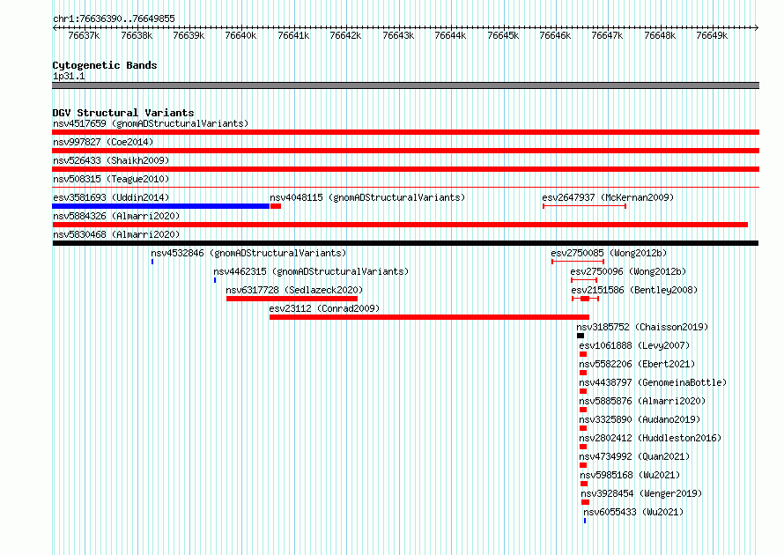
Task: Select the esv2647937 red interval line
Action: click(585, 206)
